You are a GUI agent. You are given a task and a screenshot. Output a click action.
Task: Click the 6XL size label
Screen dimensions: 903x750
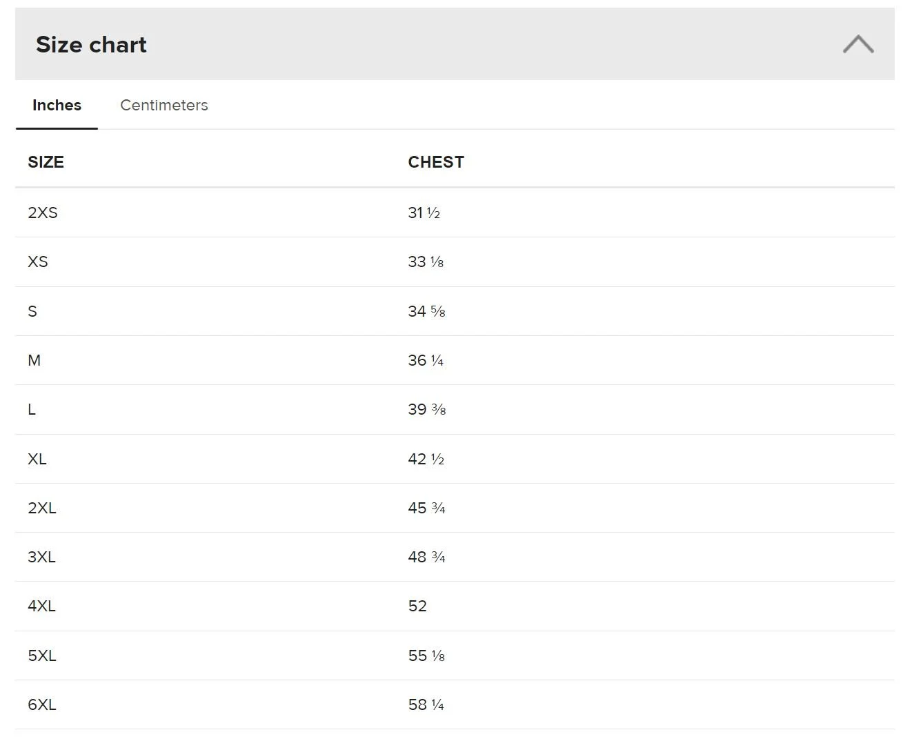pos(42,704)
